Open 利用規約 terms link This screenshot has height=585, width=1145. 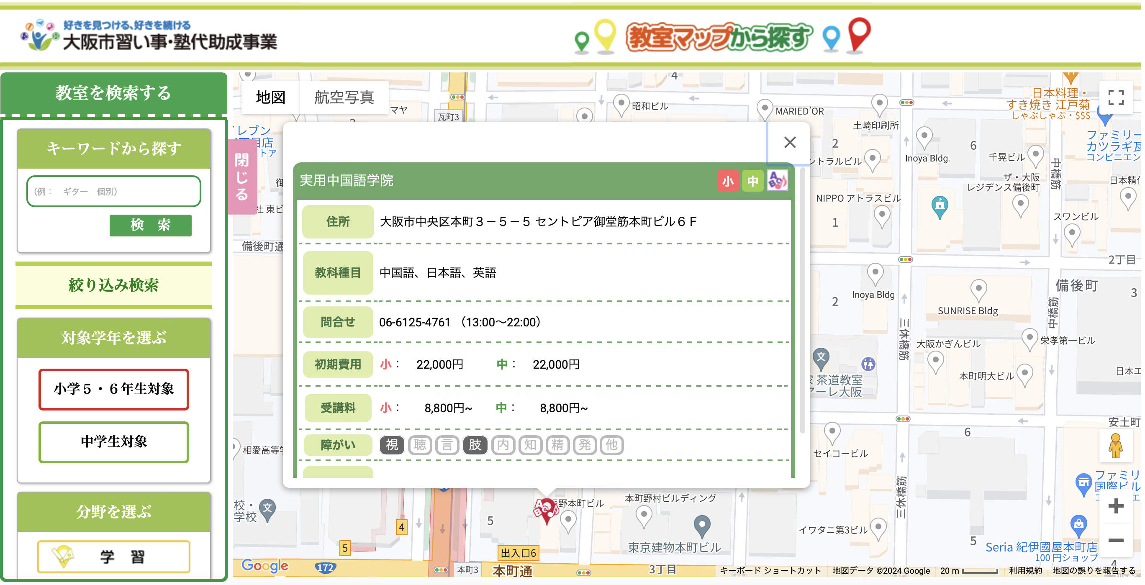(x=1025, y=570)
